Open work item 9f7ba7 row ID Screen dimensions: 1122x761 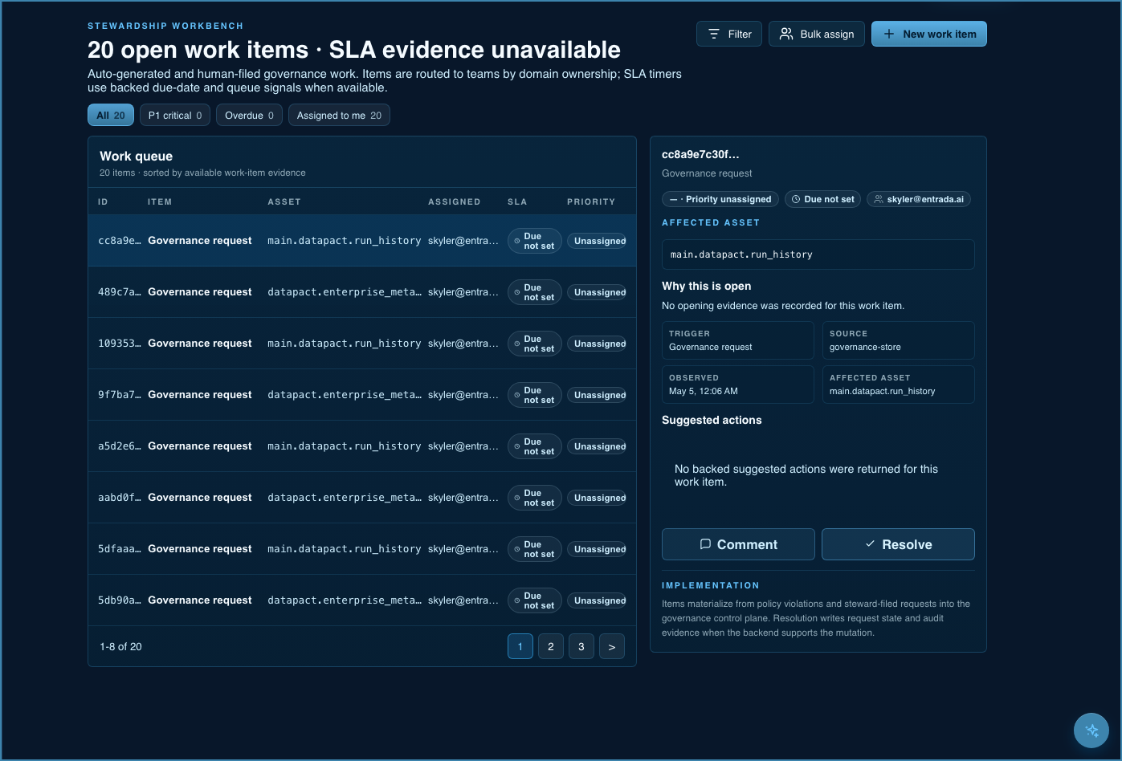[120, 395]
